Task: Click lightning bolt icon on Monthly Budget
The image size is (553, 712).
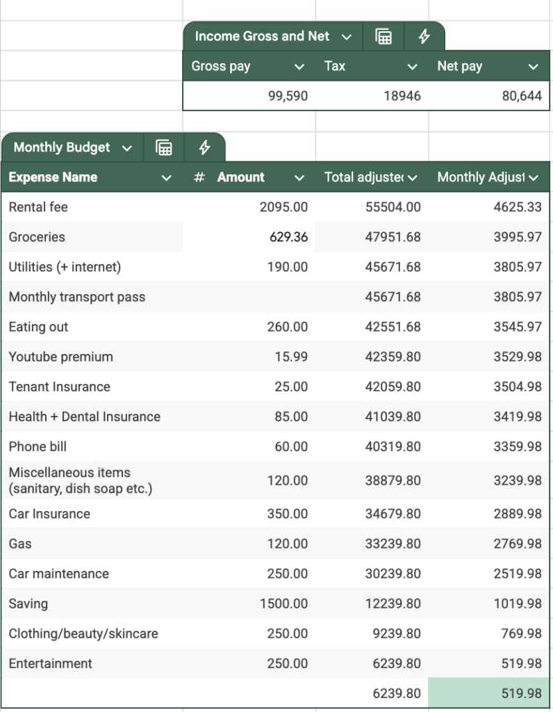Action: click(205, 147)
